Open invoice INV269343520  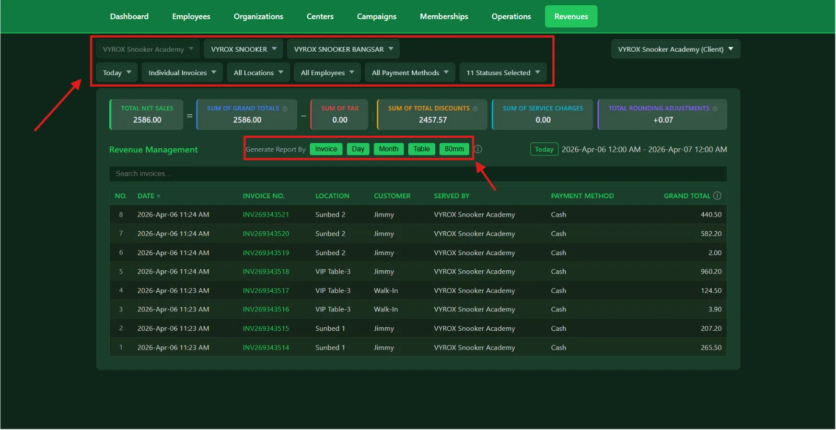[x=266, y=234]
